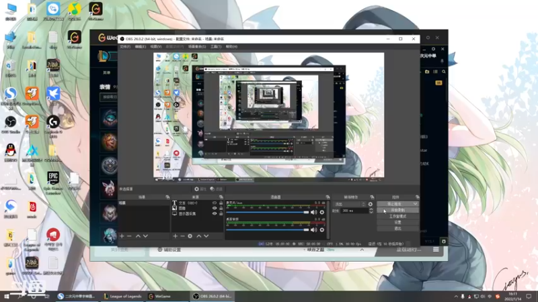Open Tools menu in OBS
Viewport: 538px width, 302px height.
[215, 46]
